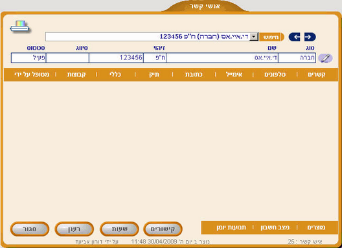This screenshot has width=342, height=248.
Task: Click the שם column label
Action: [x=272, y=48]
